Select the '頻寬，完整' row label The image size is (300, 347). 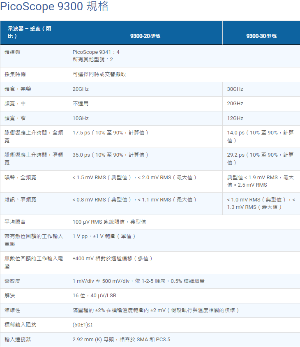click(x=18, y=89)
